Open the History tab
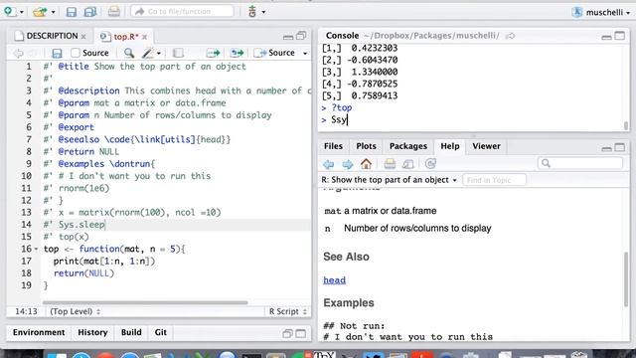This screenshot has width=636, height=358. point(92,332)
